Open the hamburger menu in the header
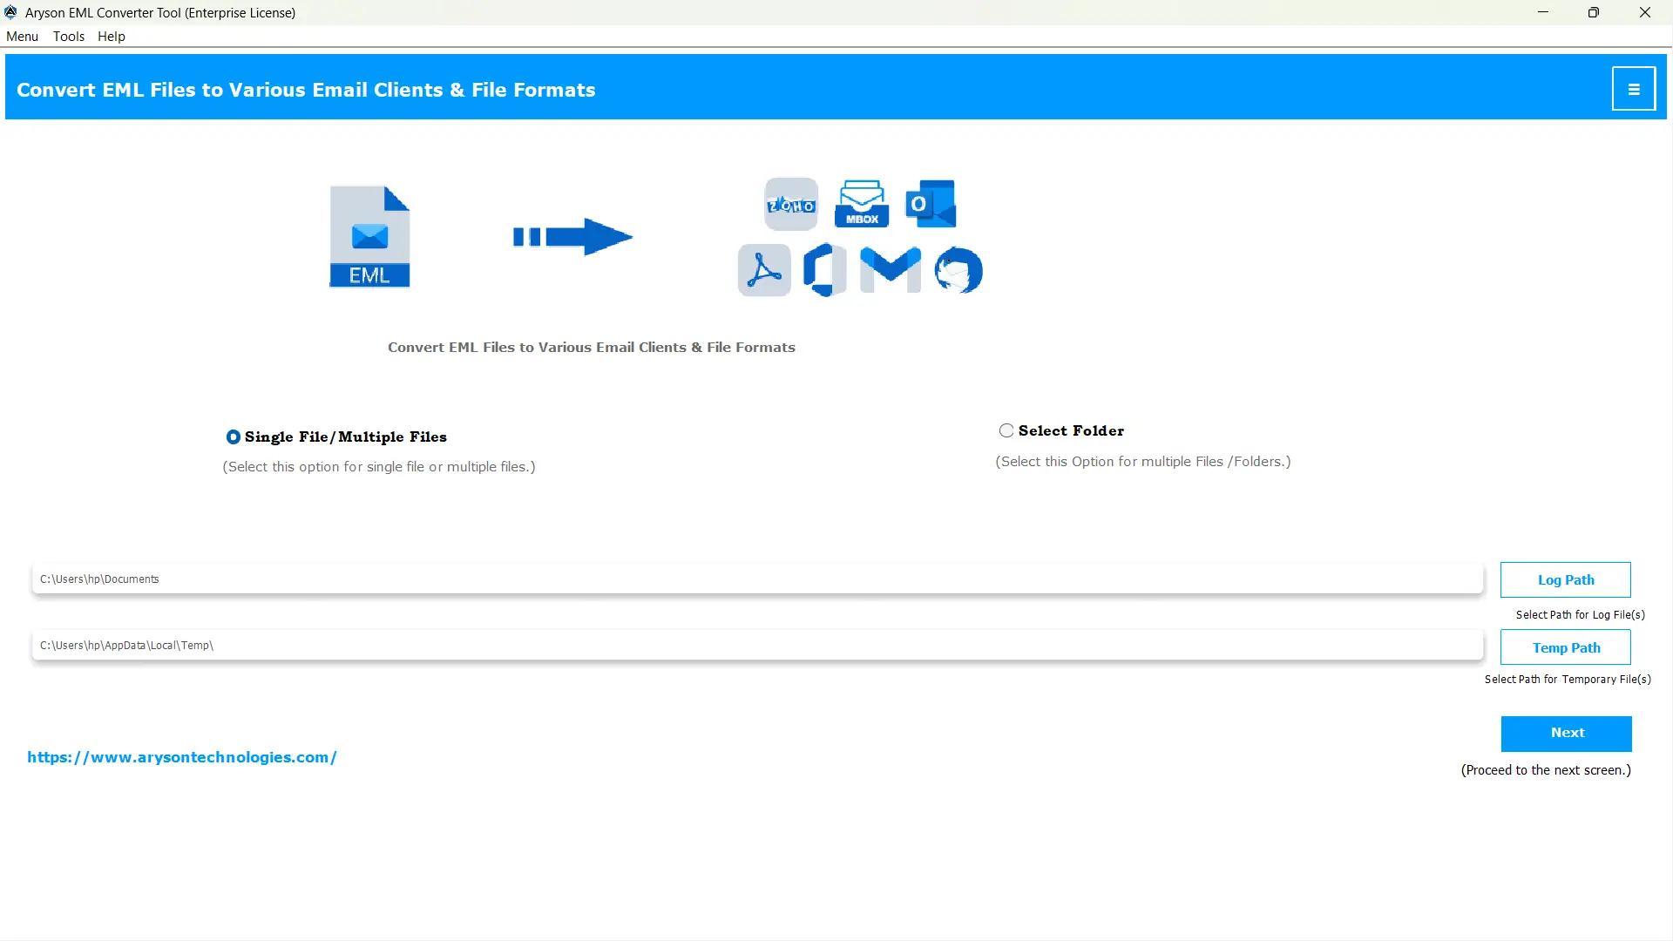1673x941 pixels. click(1634, 88)
